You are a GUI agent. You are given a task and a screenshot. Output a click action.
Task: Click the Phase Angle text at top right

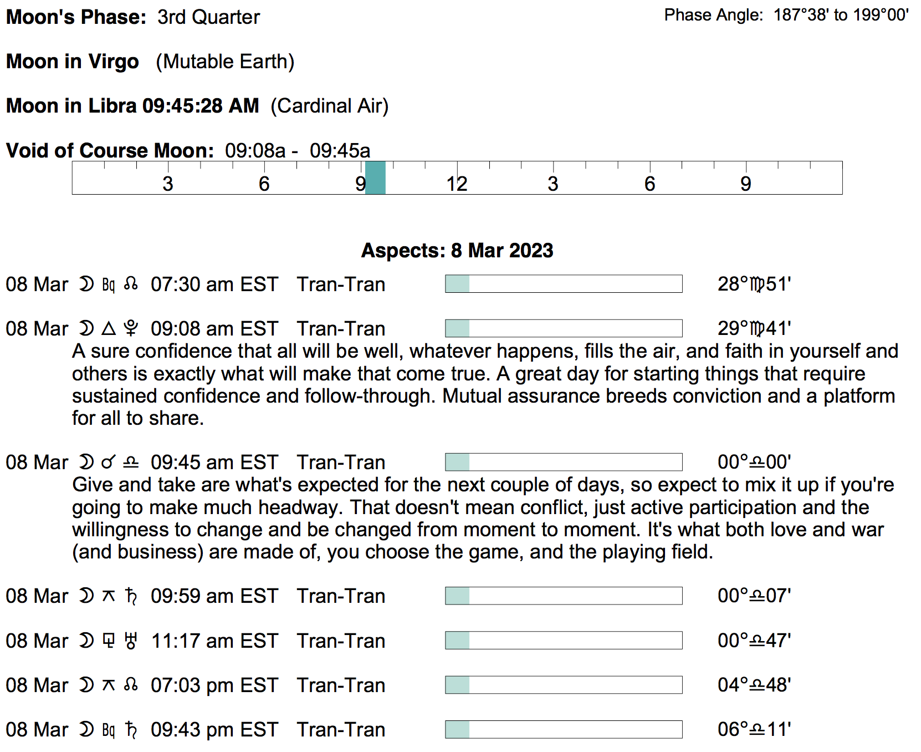[x=786, y=15]
